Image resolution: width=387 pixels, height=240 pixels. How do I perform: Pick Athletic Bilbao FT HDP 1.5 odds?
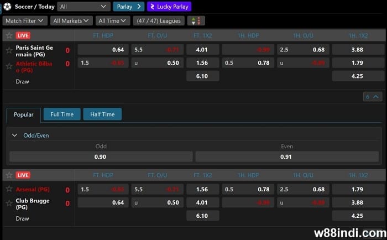tap(103, 62)
